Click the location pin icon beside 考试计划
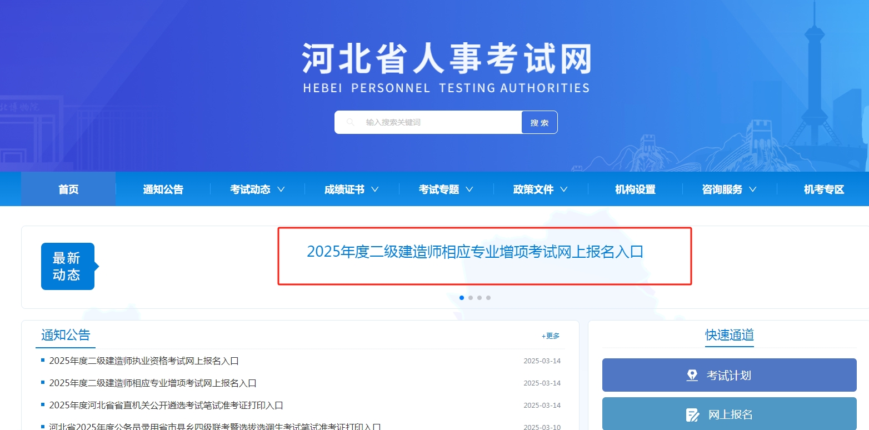 [x=692, y=375]
